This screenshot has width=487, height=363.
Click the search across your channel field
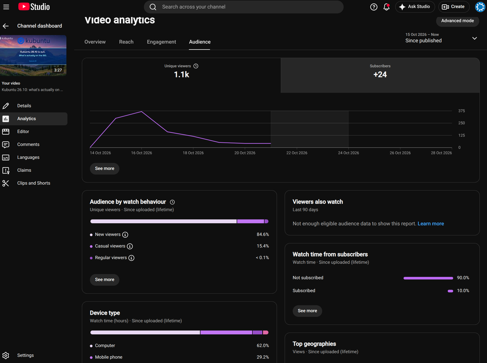[x=244, y=7]
